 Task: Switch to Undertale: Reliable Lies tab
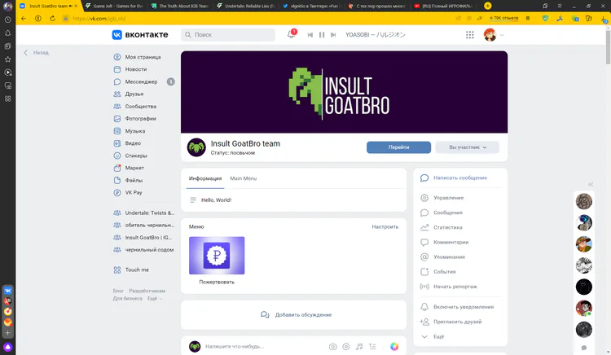(246, 6)
